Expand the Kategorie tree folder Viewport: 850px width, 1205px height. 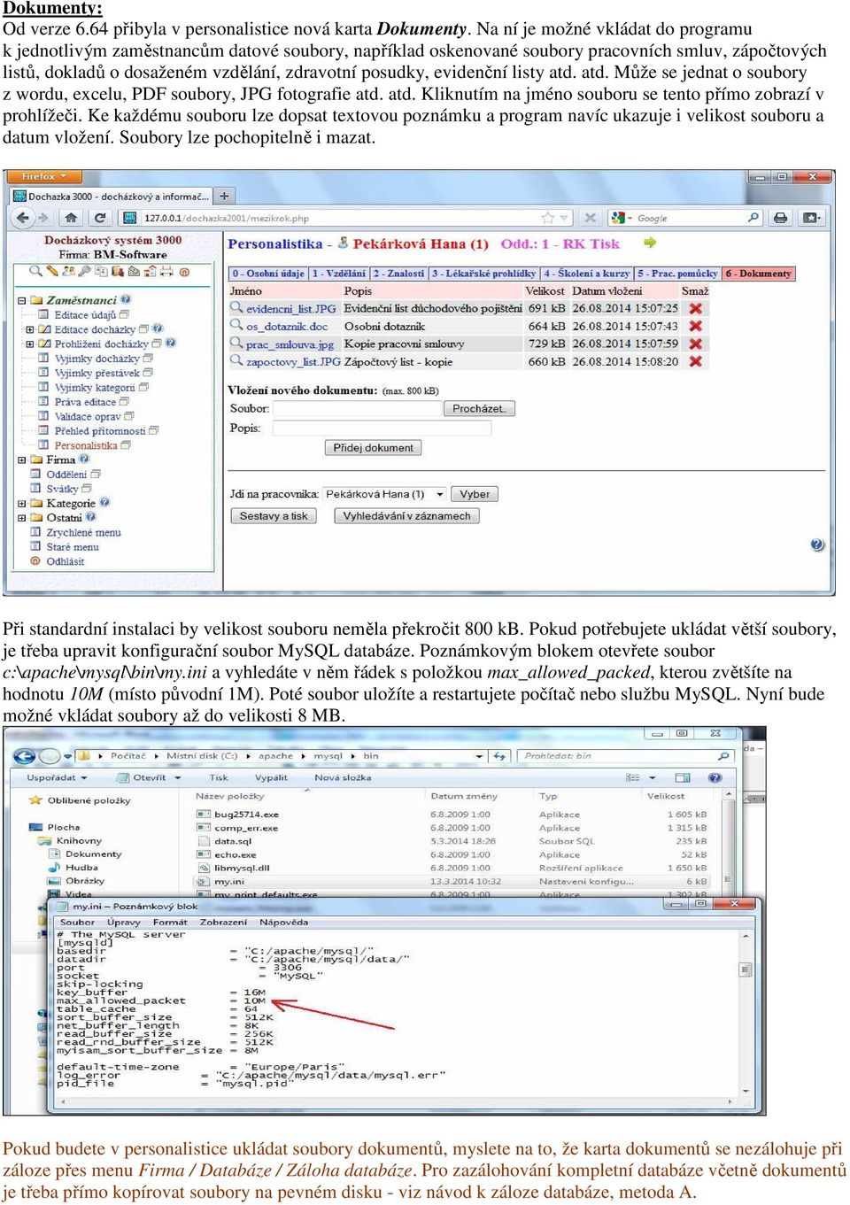(x=22, y=503)
